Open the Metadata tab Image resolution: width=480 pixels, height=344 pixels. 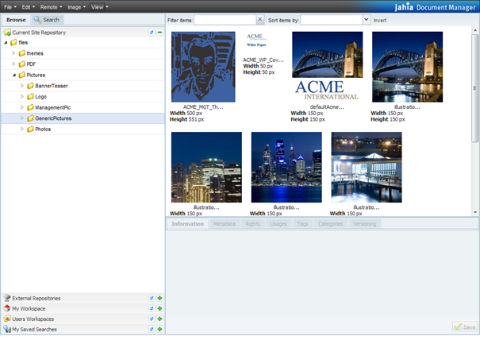click(x=225, y=224)
